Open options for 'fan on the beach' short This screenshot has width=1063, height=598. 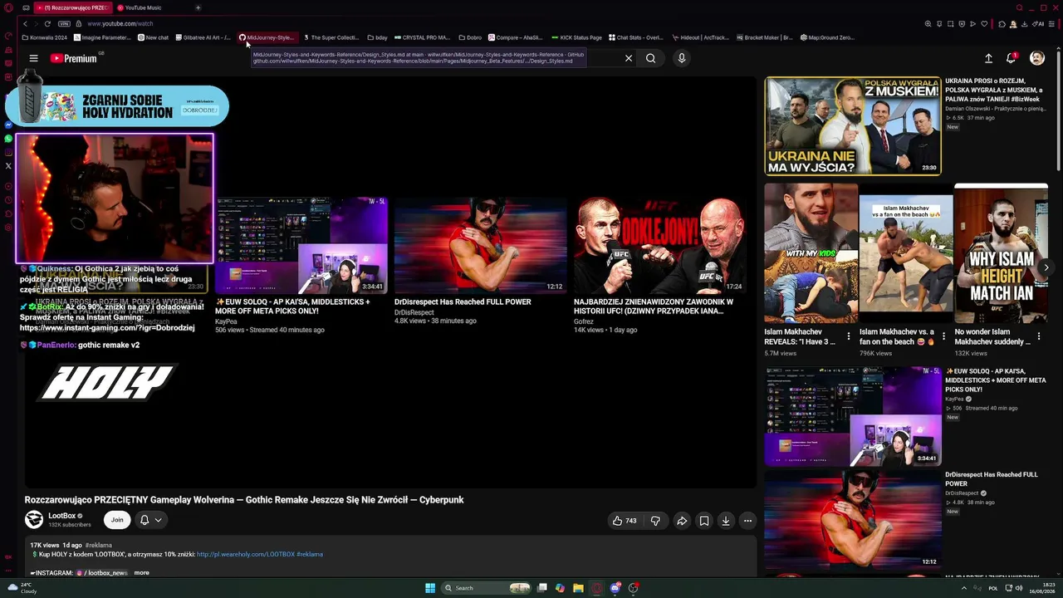(x=943, y=336)
